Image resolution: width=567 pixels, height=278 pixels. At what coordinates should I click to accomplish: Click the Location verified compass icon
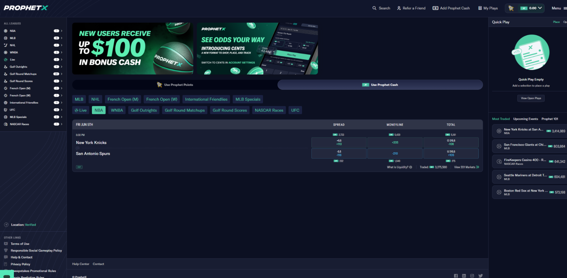pyautogui.click(x=6, y=225)
